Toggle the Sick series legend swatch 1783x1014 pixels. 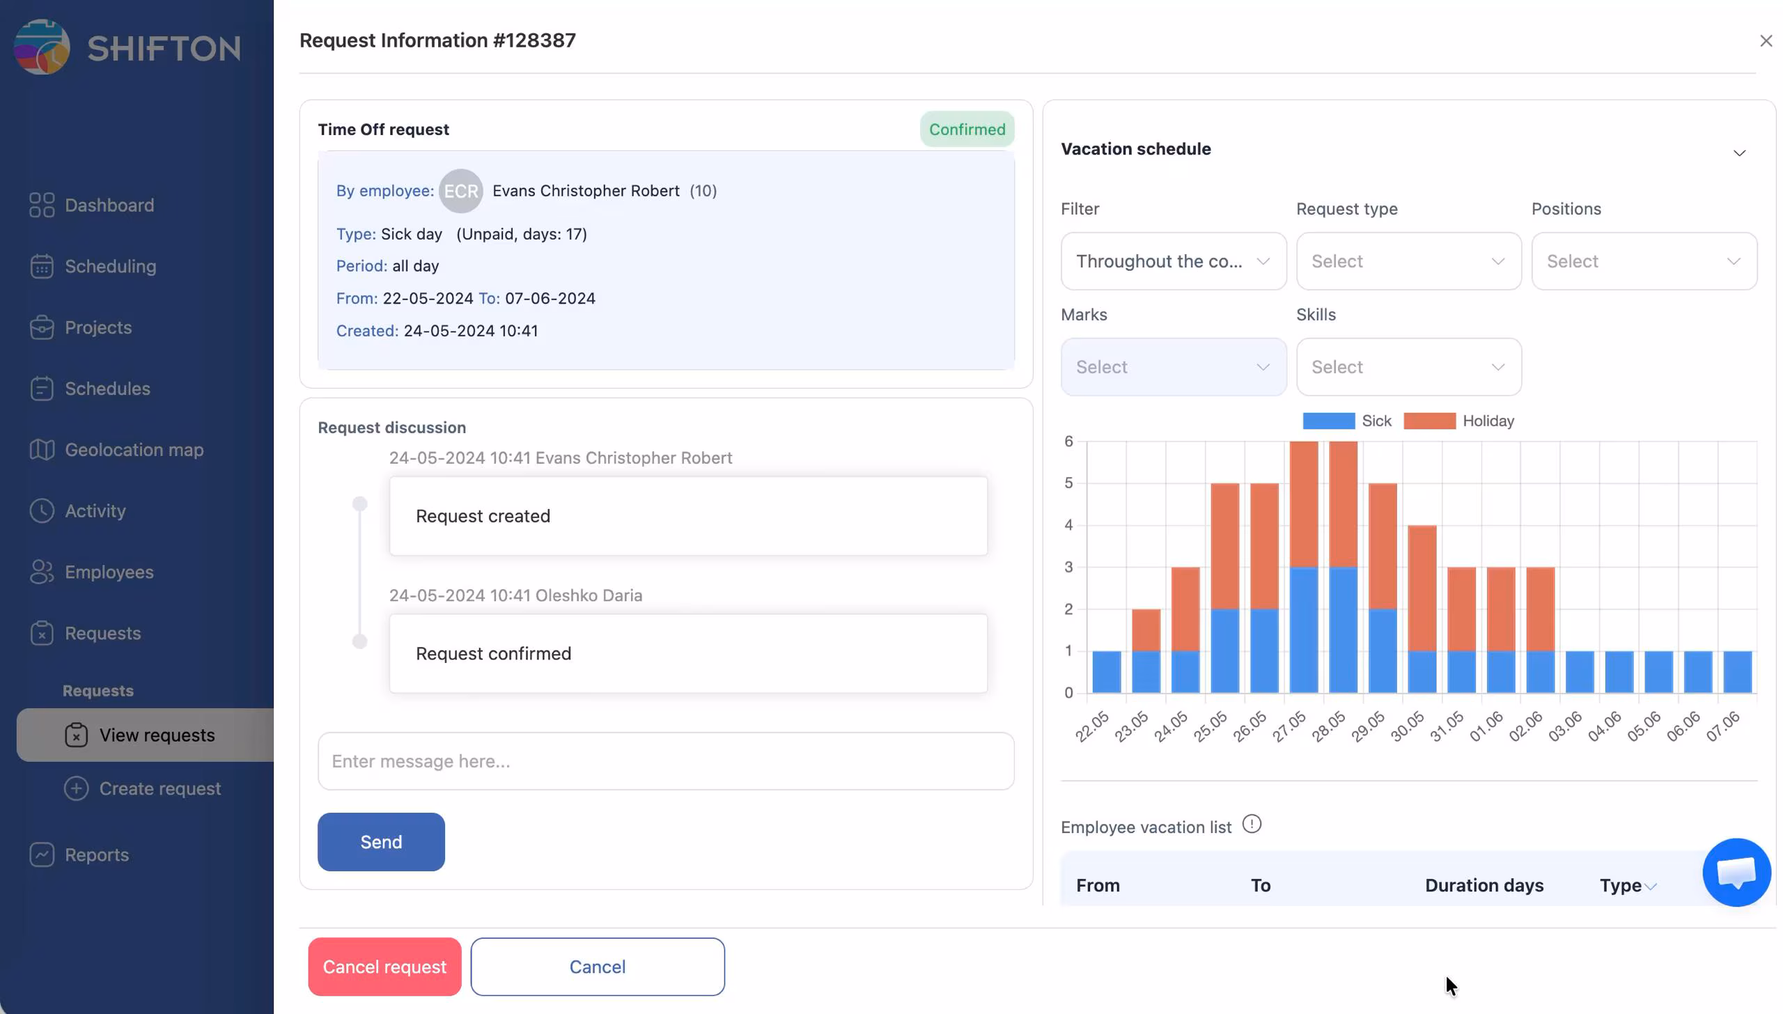point(1328,421)
